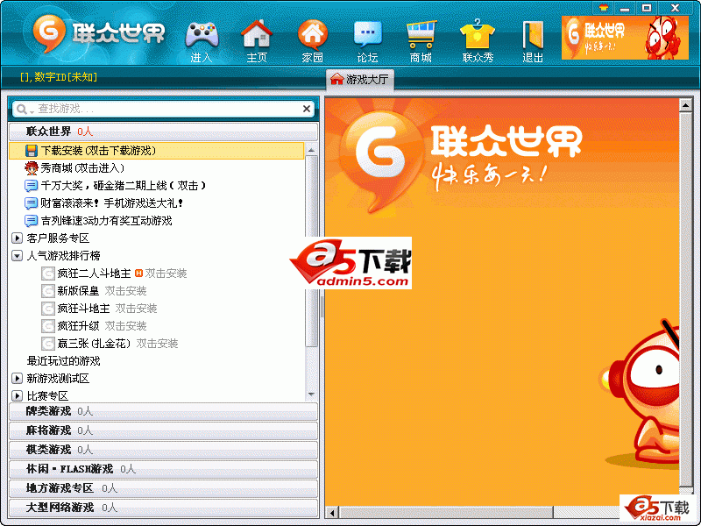
Task: Select 千万大奖，砸金猪二期上线 news item
Action: [x=124, y=186]
